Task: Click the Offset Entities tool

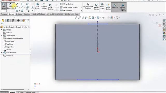Action: point(50,7)
